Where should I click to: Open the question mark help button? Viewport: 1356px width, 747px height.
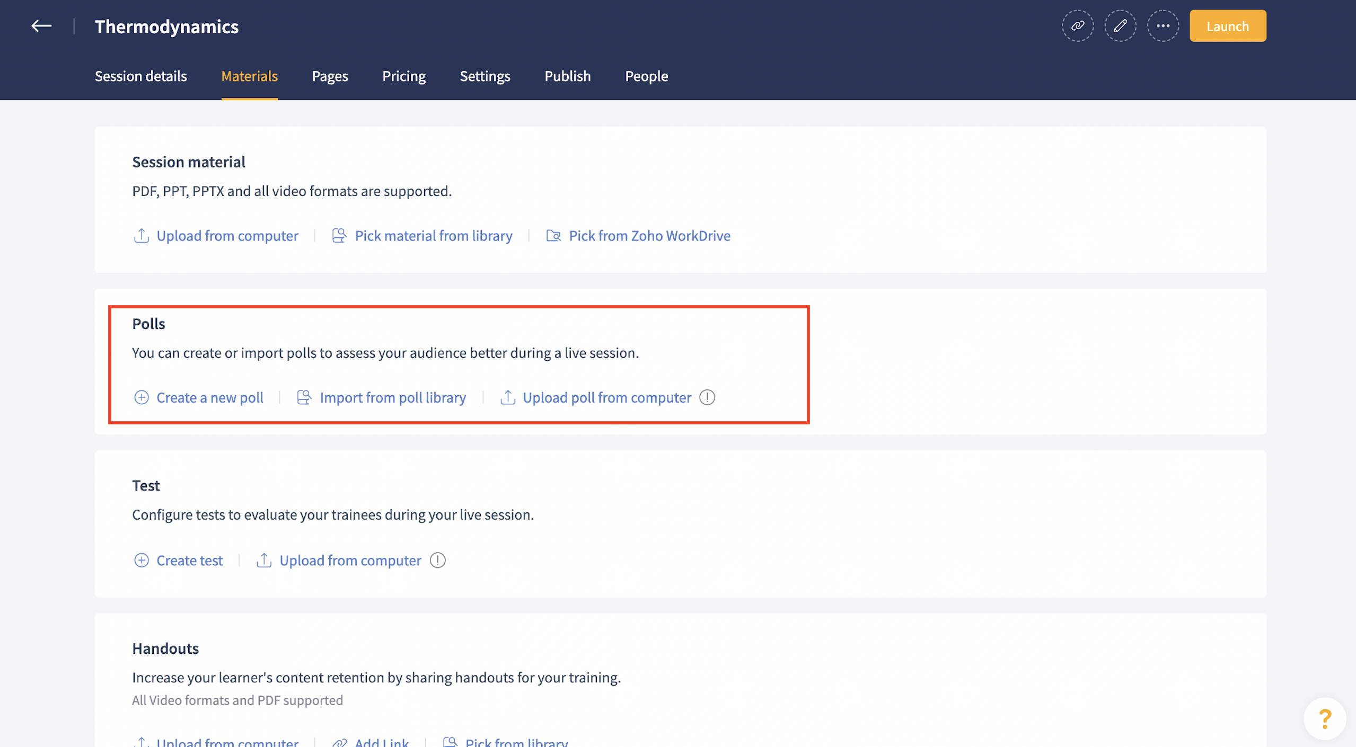coord(1324,718)
